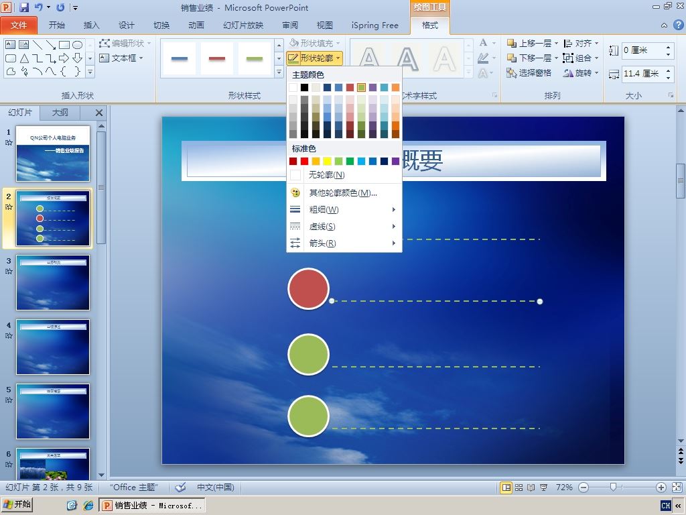Viewport: 686px width, 515px height.
Task: Expand the shapes gallery more button
Action: (x=90, y=71)
